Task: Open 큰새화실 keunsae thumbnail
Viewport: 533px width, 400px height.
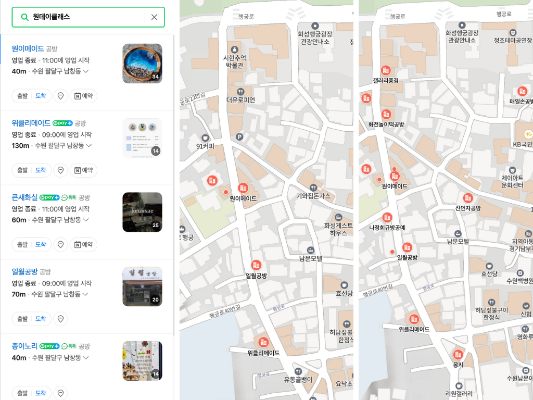Action: pyautogui.click(x=142, y=213)
